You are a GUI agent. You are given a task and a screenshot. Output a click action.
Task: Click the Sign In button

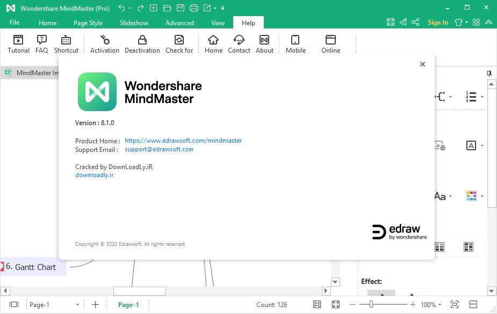438,23
